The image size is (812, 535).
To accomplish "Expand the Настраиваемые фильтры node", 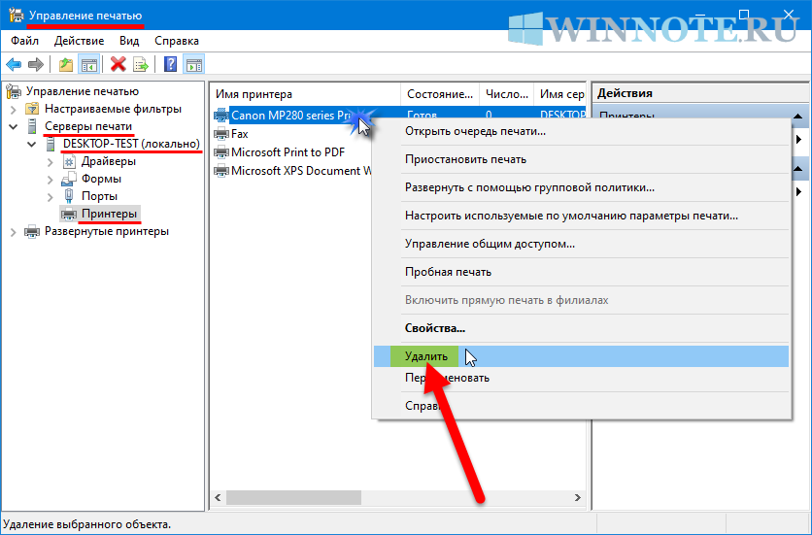I will coord(14,110).
